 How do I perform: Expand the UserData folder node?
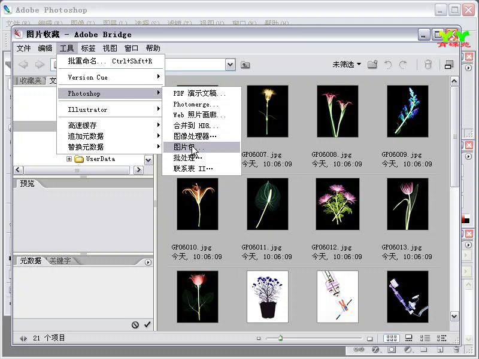[x=69, y=159]
